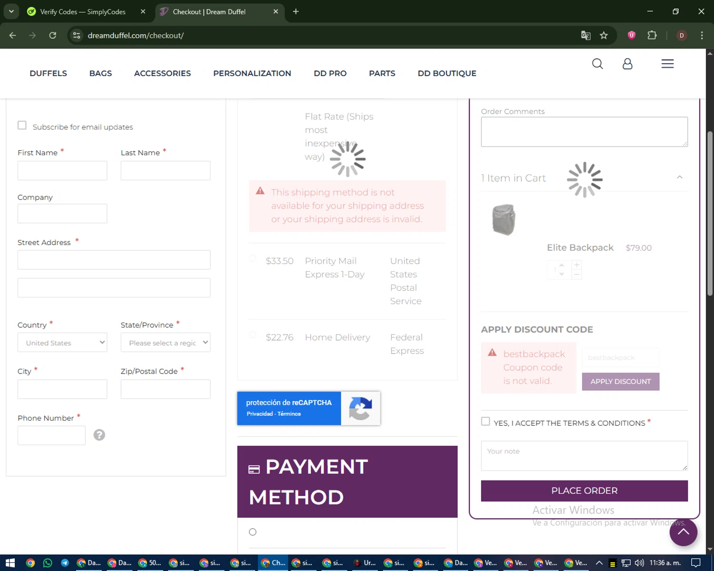Click the Order Comments text area
The height and width of the screenshot is (571, 714).
585,132
